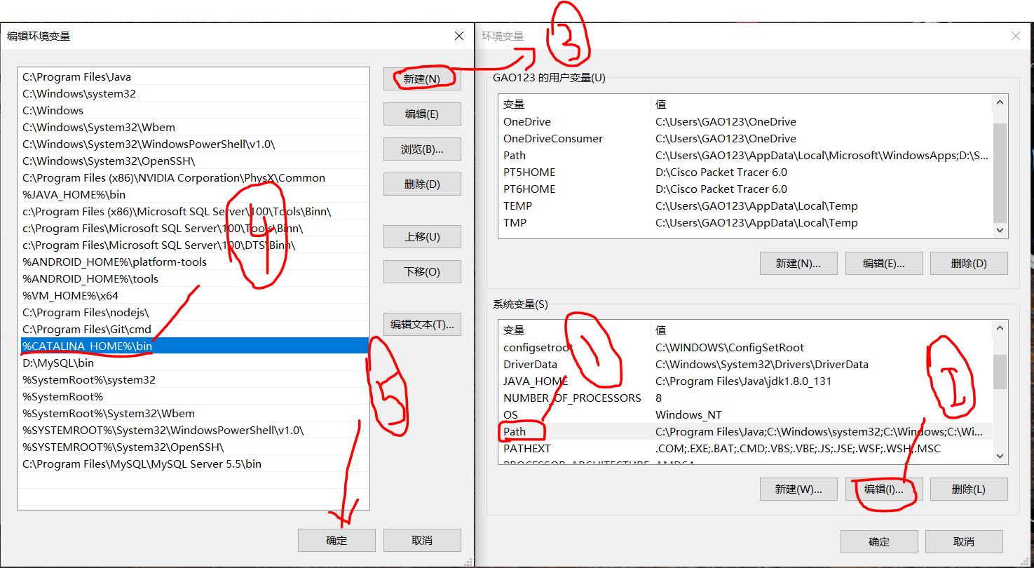Click the 下移(O) move down button
1034x568 pixels.
422,271
